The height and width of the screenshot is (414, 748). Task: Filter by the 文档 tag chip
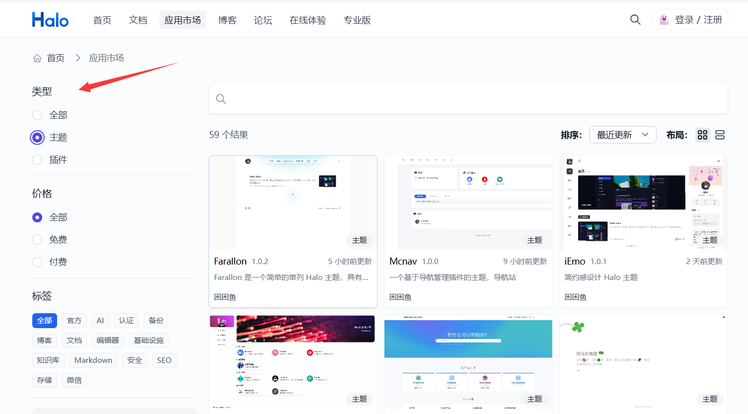(75, 341)
